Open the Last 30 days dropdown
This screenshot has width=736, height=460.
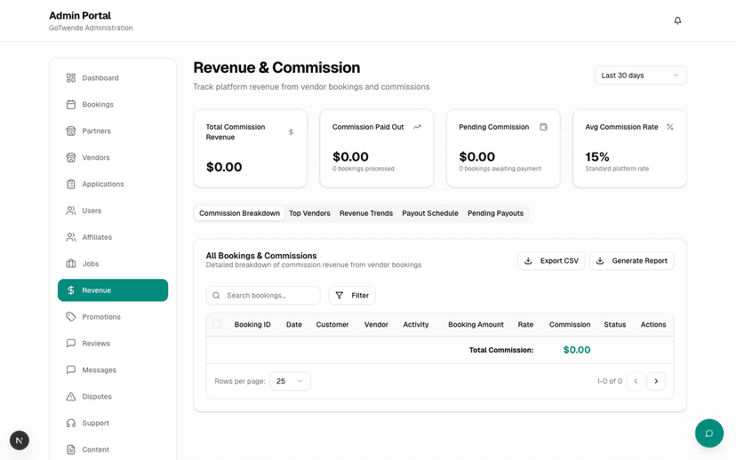tap(640, 75)
